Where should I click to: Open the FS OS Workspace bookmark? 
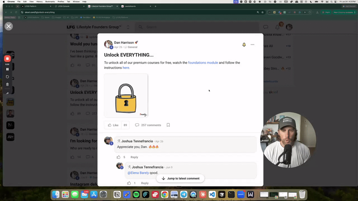101,17
